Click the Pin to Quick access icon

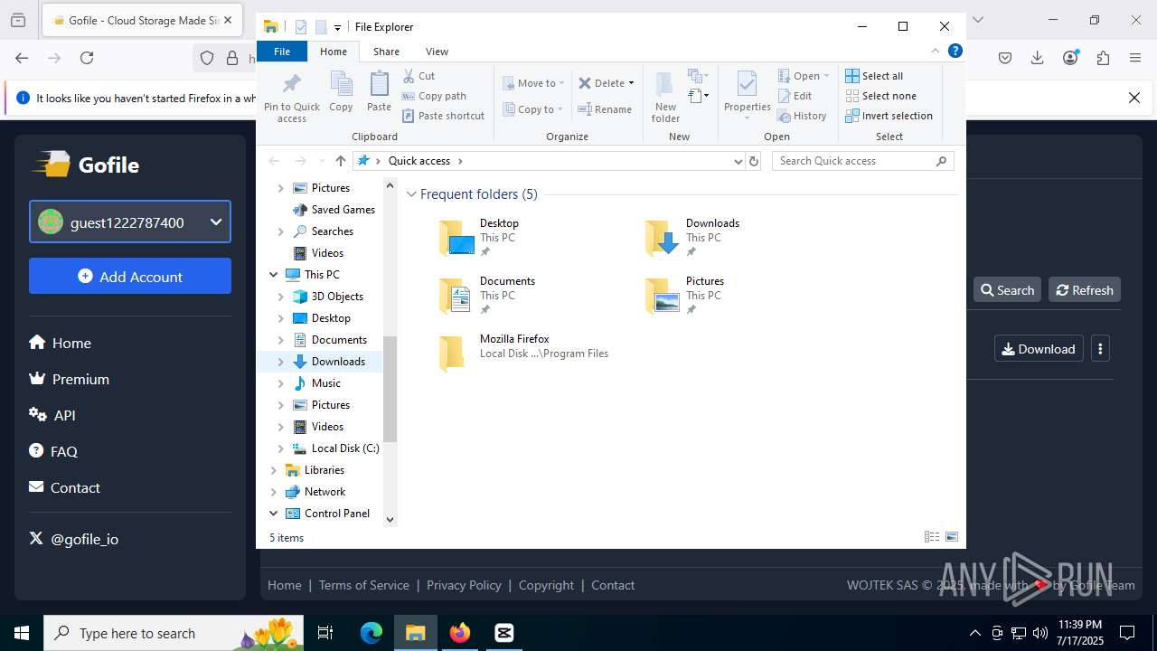[291, 97]
